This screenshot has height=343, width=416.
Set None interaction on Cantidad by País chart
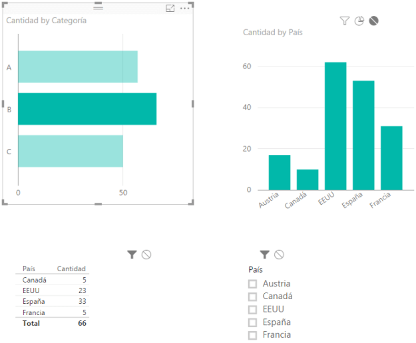[x=374, y=21]
